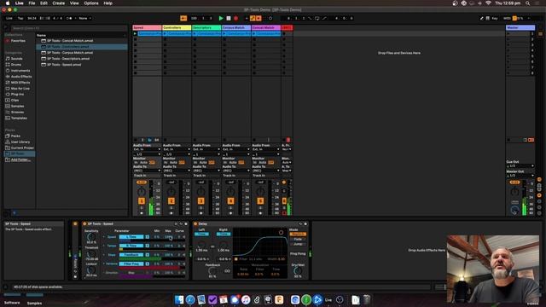Toggle track activator 4 on Corpus Match track
Viewport: 546px width, 307px height.
[230, 201]
